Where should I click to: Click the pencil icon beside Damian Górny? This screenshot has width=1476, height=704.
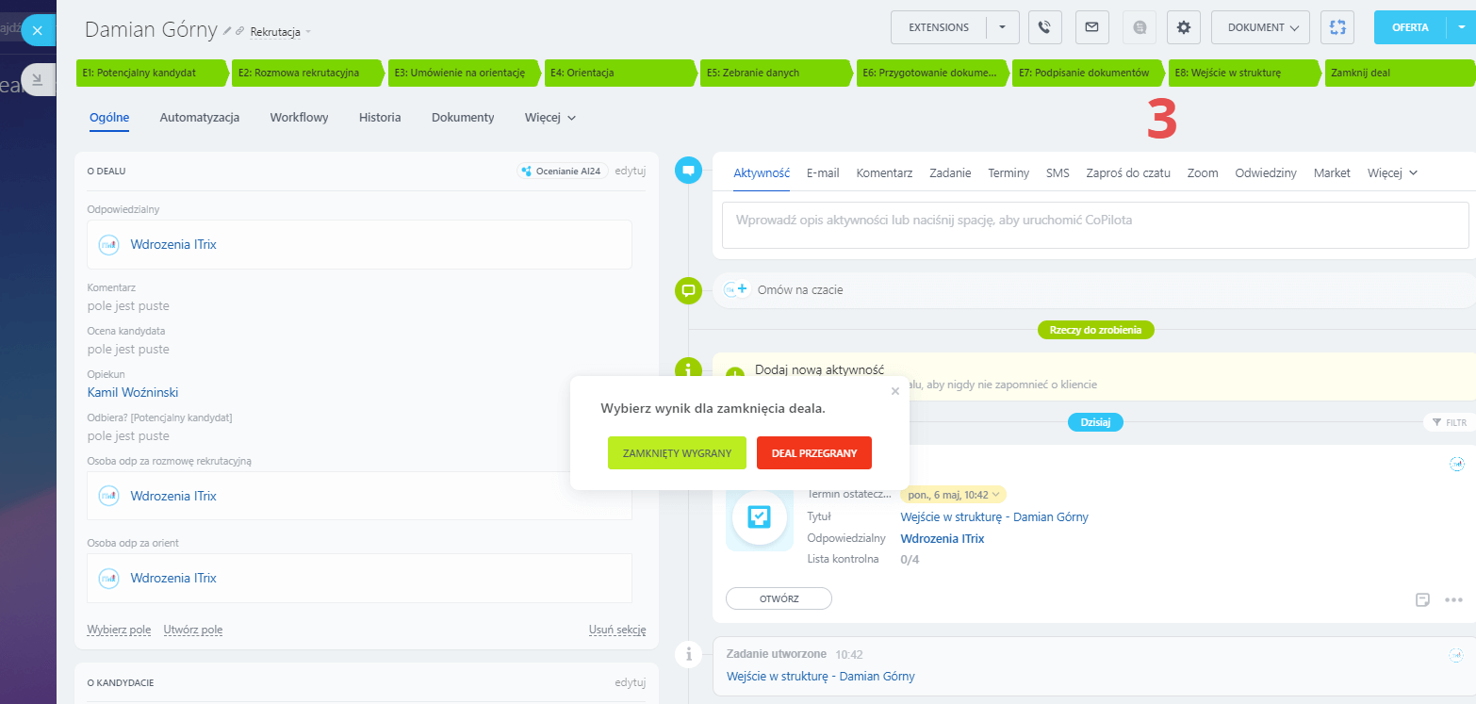click(227, 31)
